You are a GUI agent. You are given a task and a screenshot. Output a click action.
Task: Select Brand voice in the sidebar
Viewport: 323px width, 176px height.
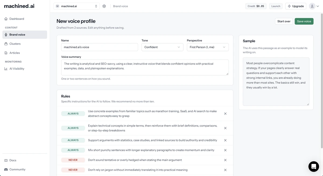tap(25, 35)
